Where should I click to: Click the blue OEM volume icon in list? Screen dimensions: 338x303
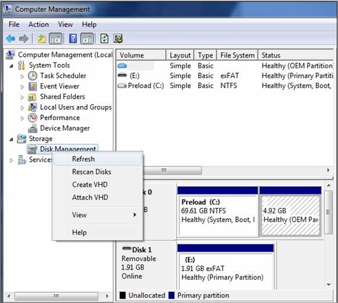point(122,66)
